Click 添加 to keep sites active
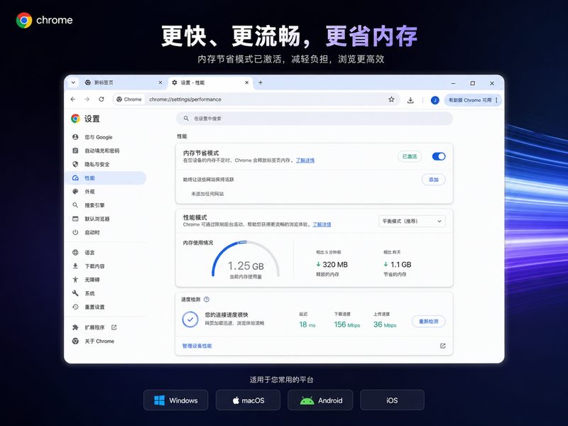 (434, 180)
